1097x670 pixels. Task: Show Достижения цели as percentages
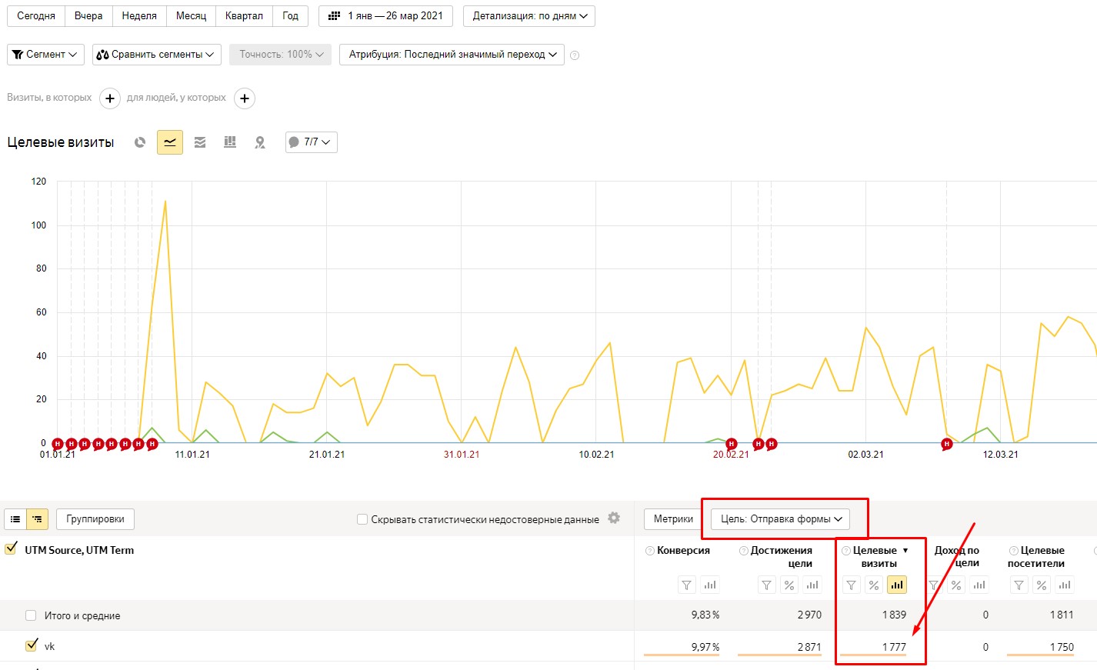pos(789,585)
